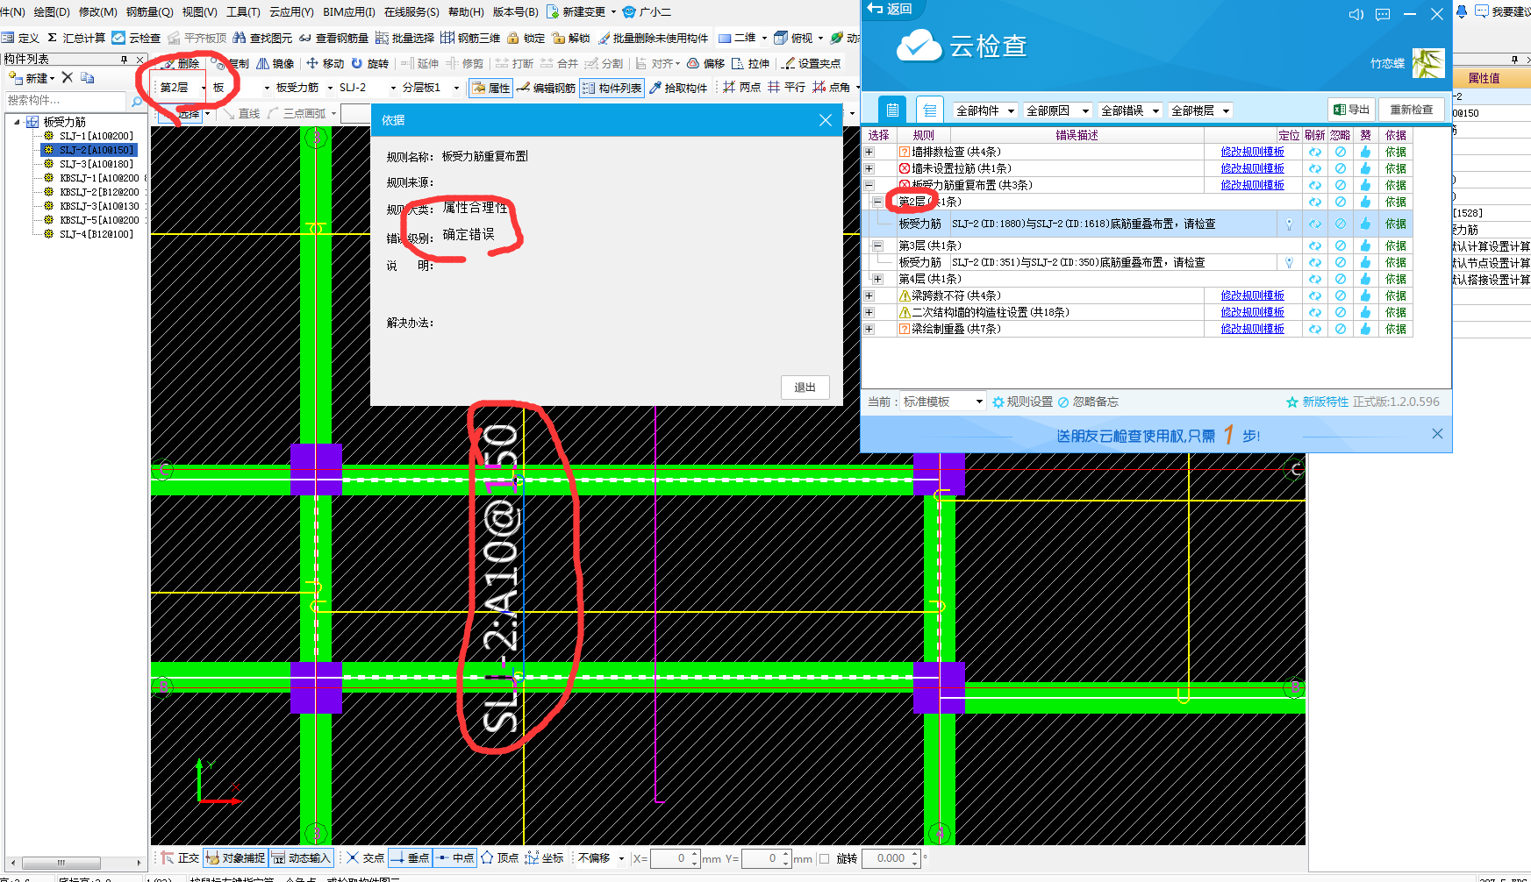
Task: Select the 镜像 mirror tool
Action: (x=275, y=63)
